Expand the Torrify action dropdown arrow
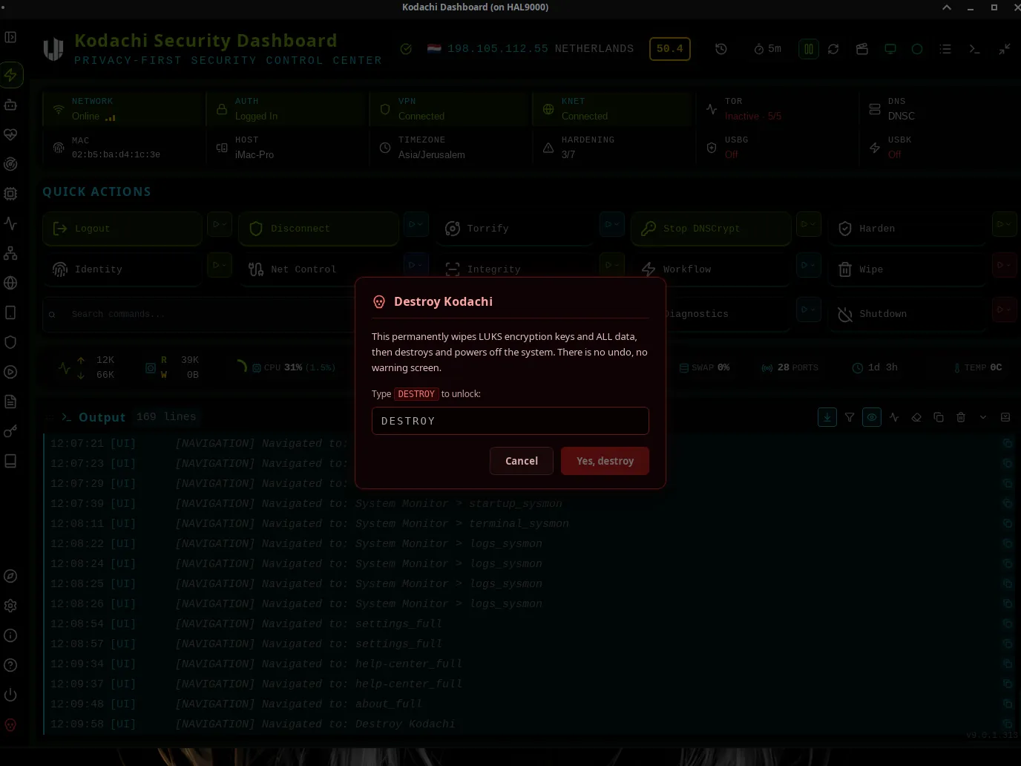 (612, 224)
